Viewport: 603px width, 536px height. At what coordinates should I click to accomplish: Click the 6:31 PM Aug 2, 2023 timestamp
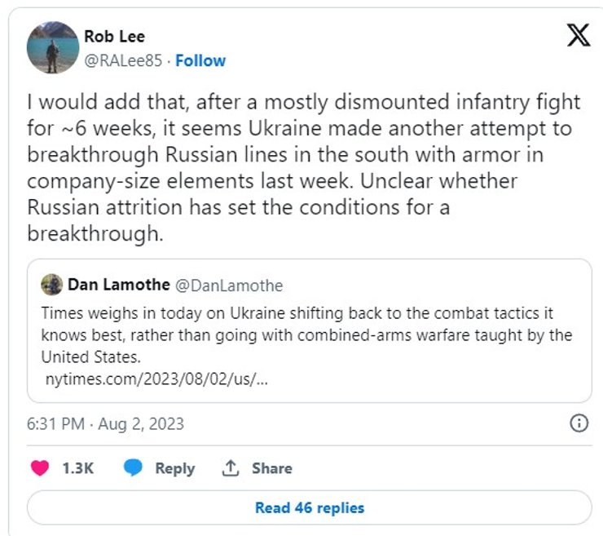click(105, 423)
